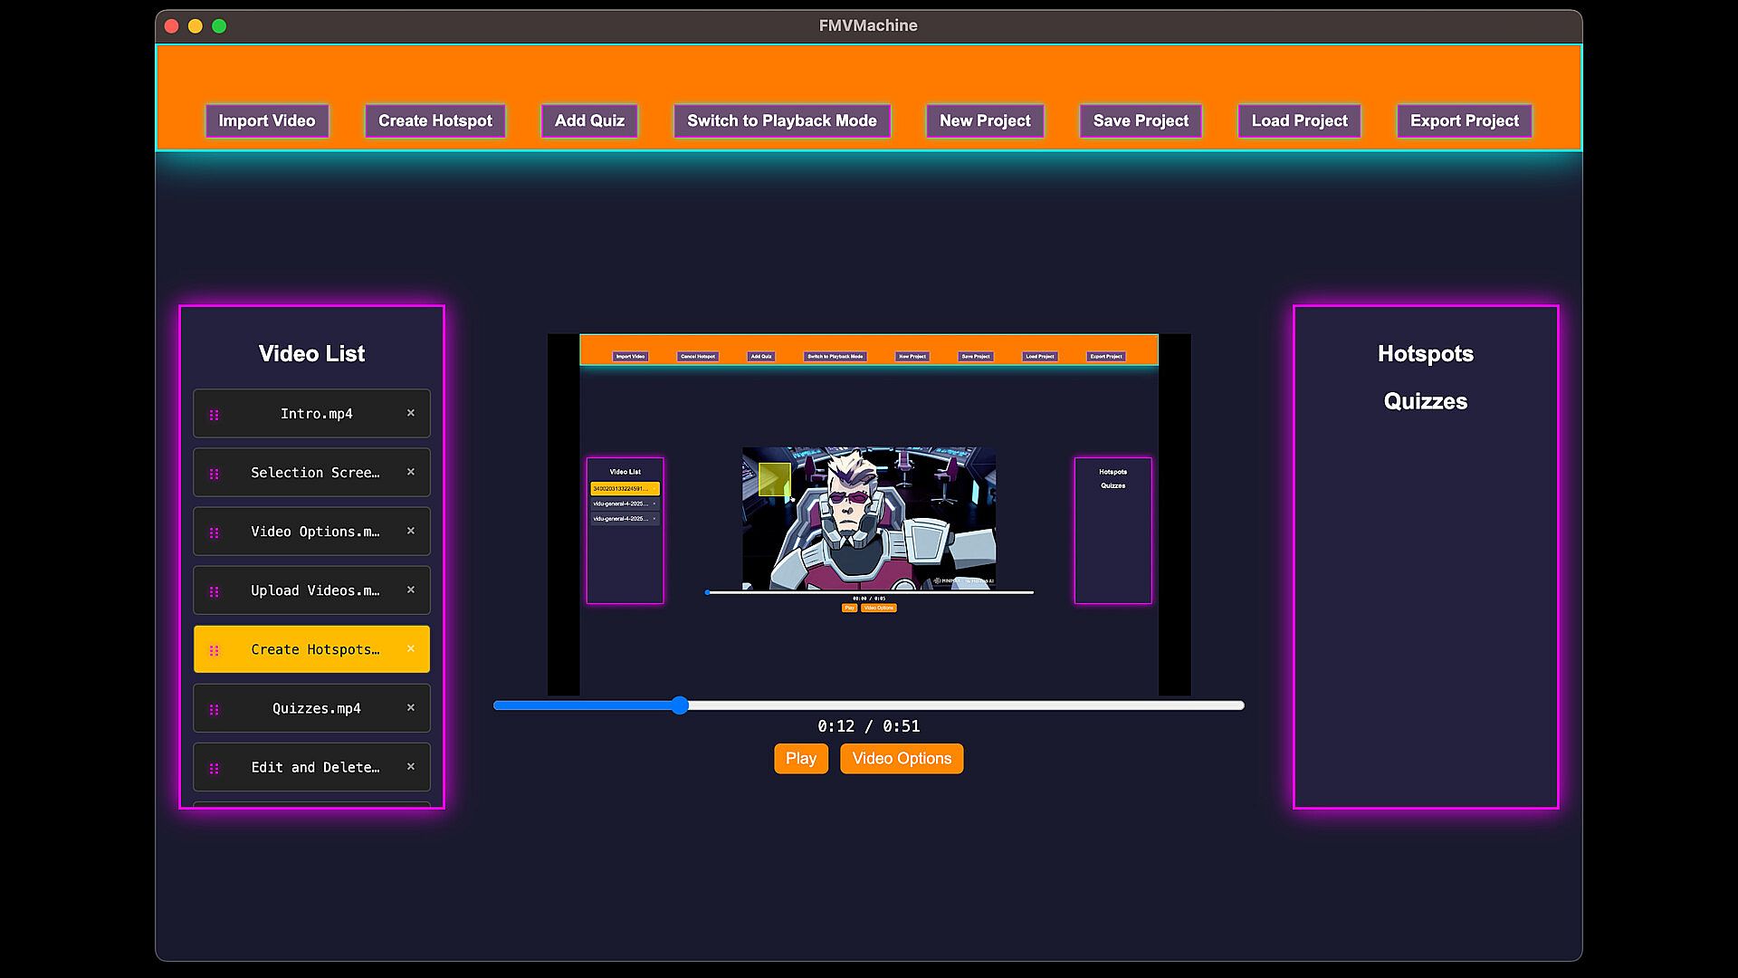Screen dimensions: 1738x978
Task: Select Upload Videos in the Video List
Action: (314, 590)
